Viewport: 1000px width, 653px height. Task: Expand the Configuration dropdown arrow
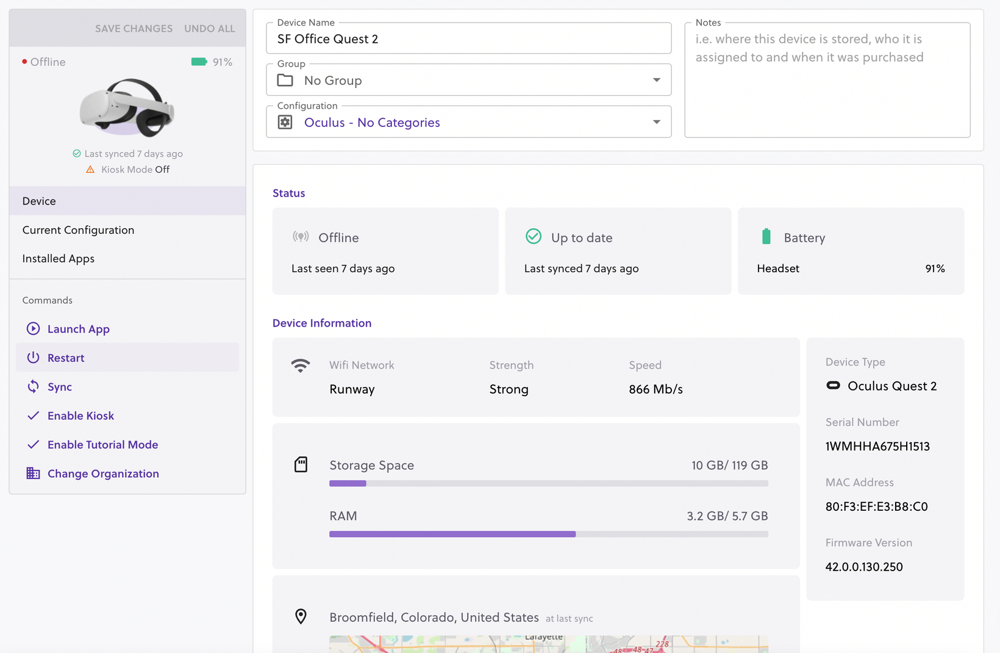click(x=657, y=122)
